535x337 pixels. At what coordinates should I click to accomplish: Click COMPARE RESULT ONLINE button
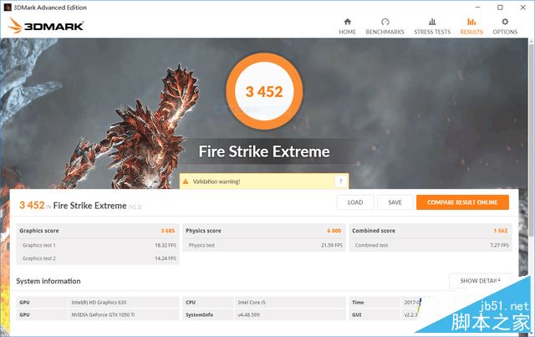pyautogui.click(x=462, y=202)
